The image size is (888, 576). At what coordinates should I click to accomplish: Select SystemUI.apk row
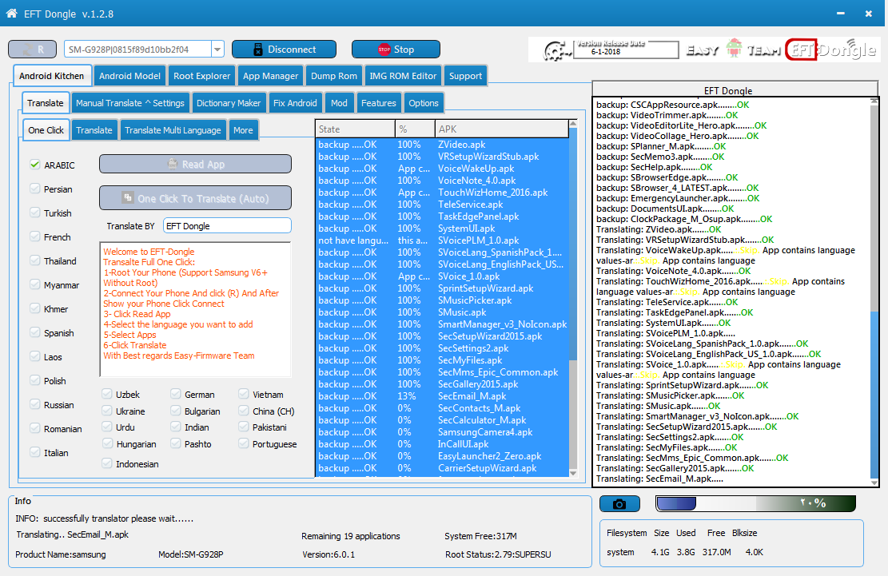pos(442,228)
